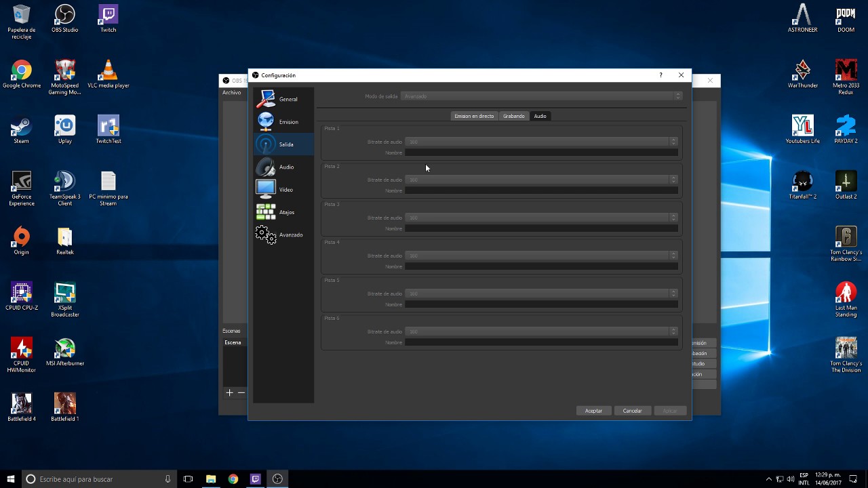Confirm settings with the Aceptar button
This screenshot has height=488, width=868.
click(593, 411)
